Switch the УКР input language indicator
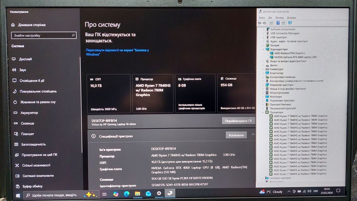This screenshot has height=201, width=357. [x=315, y=191]
